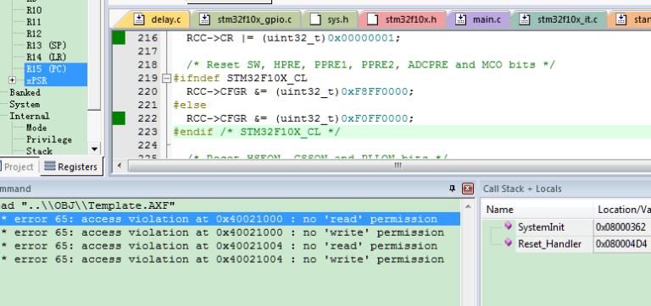Select the Mode entry under Internal
Image resolution: width=651 pixels, height=306 pixels.
click(36, 128)
